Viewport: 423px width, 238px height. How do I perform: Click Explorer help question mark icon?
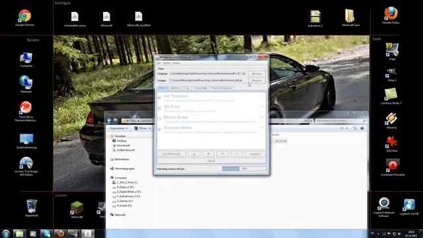[362, 128]
